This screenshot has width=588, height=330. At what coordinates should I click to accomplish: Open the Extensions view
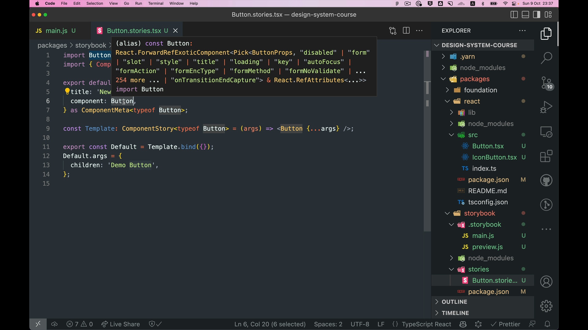tap(546, 156)
